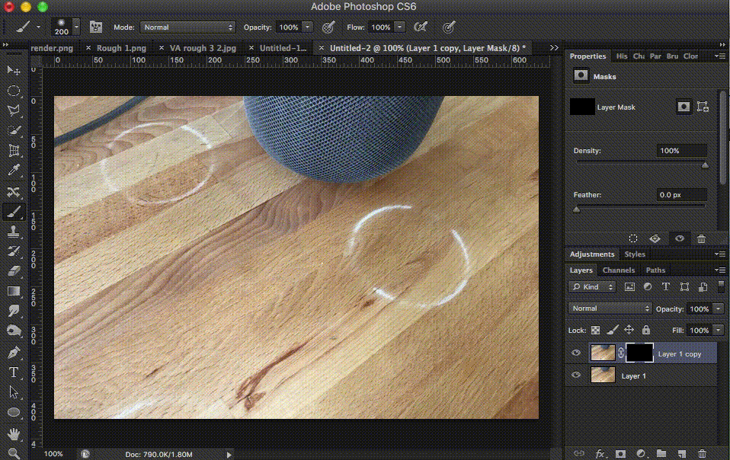Select the Gradient tool
Viewport: 730px width, 460px height.
(14, 291)
